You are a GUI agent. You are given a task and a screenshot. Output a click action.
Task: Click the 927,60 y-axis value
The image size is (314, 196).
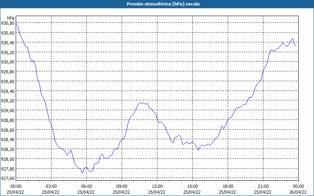(x=7, y=178)
